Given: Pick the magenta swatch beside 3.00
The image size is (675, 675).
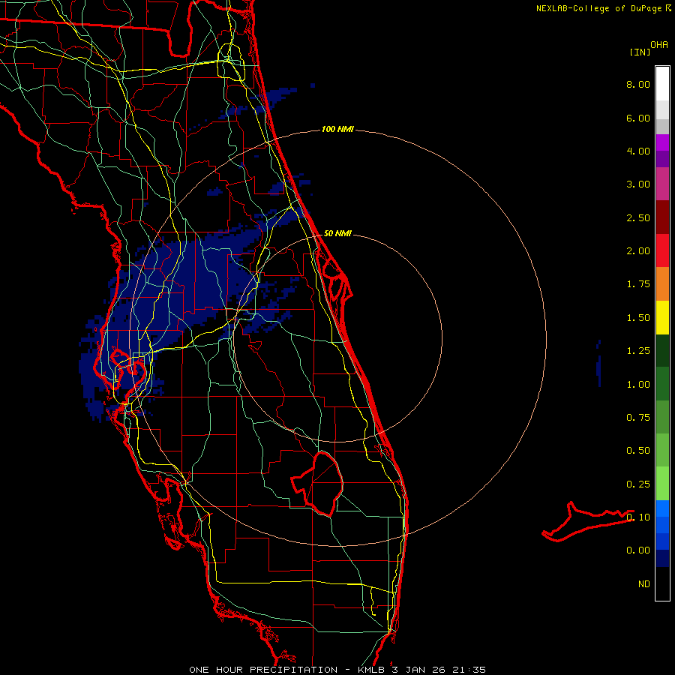Looking at the screenshot, I should coord(662,184).
